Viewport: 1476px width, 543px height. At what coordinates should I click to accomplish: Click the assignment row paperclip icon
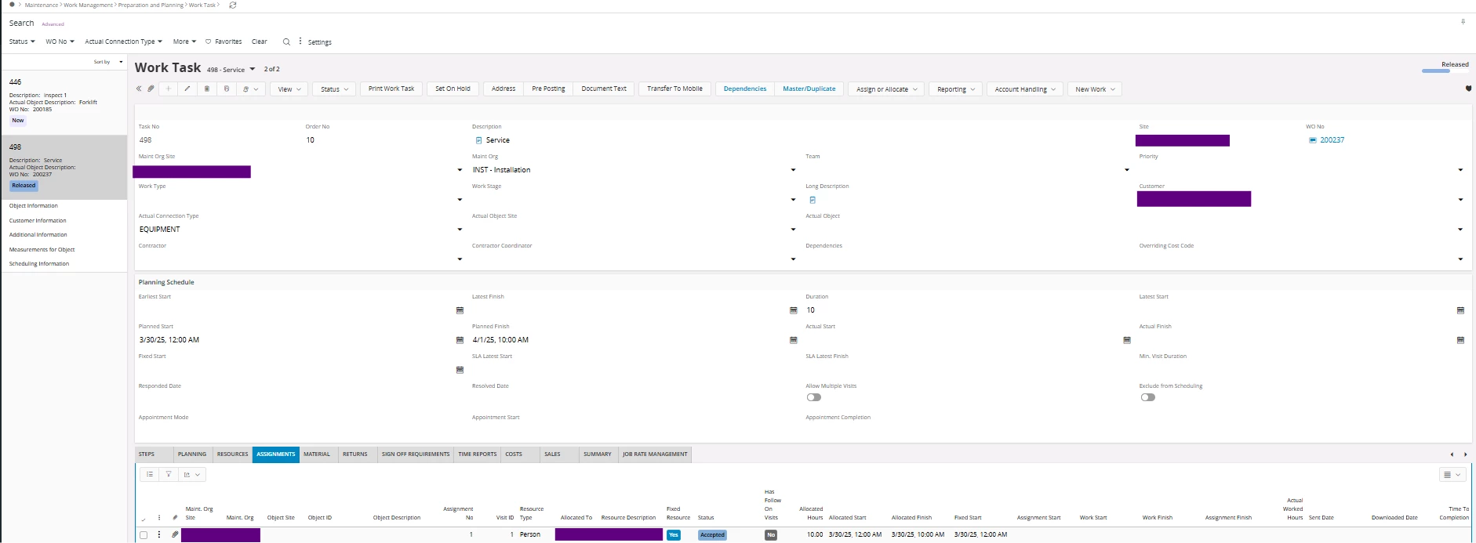coord(175,534)
